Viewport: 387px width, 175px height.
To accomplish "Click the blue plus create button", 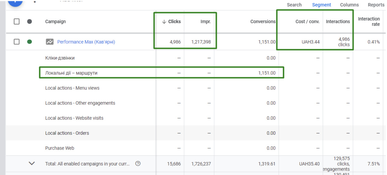I will (x=15, y=2).
